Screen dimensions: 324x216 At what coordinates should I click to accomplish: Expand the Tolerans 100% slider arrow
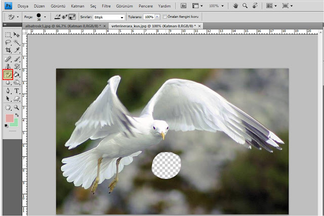158,17
